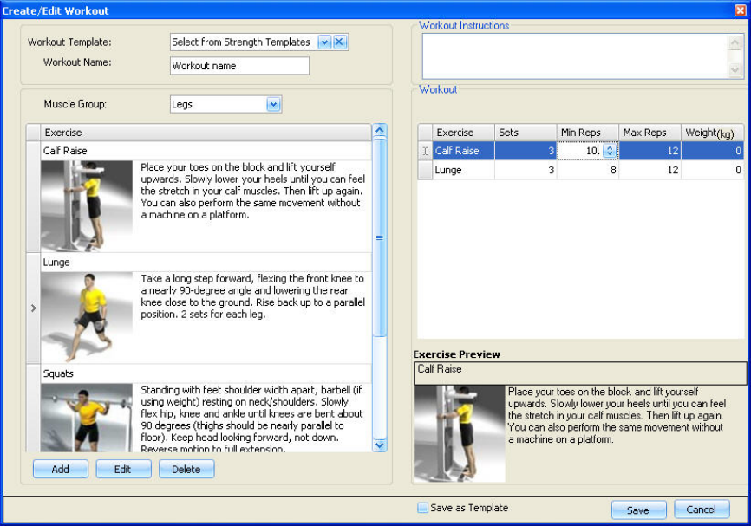This screenshot has height=526, width=751.
Task: Click the Save button
Action: (638, 510)
